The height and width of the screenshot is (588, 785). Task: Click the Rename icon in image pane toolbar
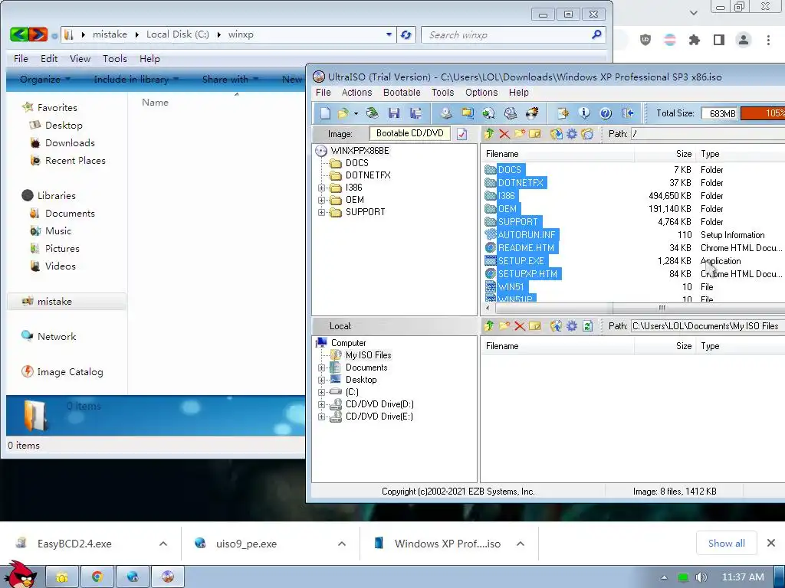534,133
